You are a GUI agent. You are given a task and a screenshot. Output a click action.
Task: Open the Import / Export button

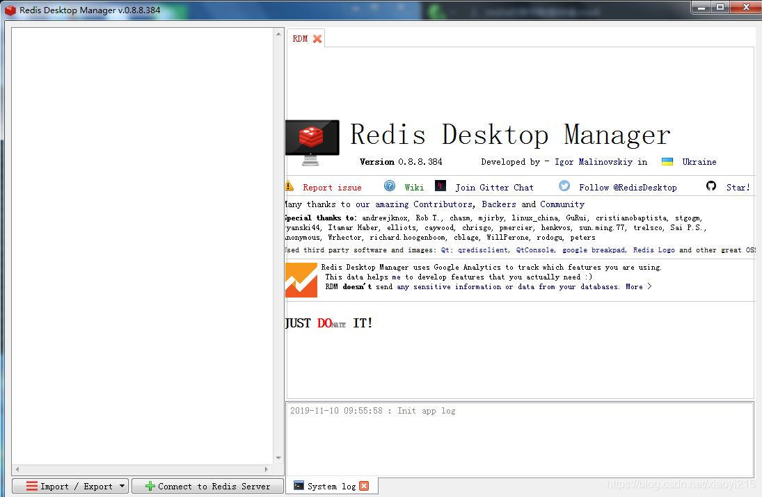70,486
